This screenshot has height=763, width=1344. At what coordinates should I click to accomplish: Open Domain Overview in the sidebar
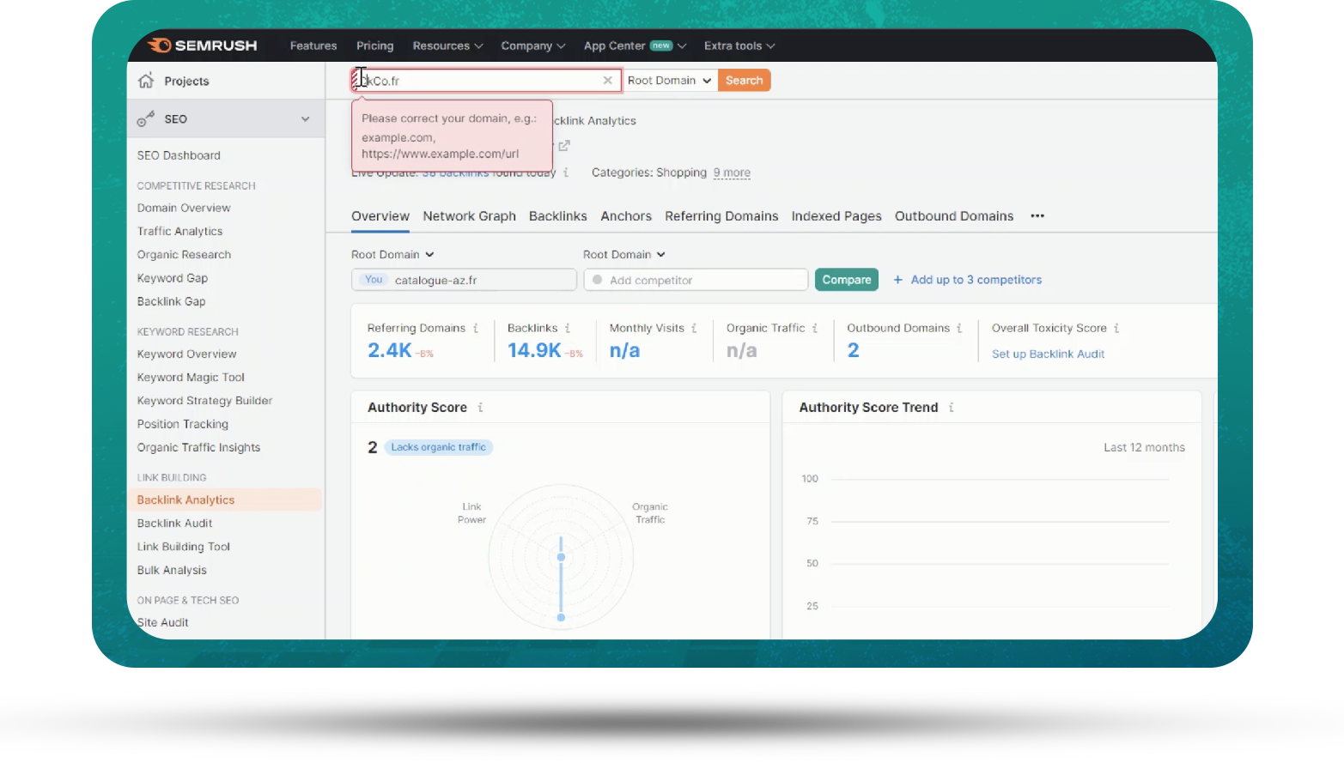pyautogui.click(x=184, y=208)
